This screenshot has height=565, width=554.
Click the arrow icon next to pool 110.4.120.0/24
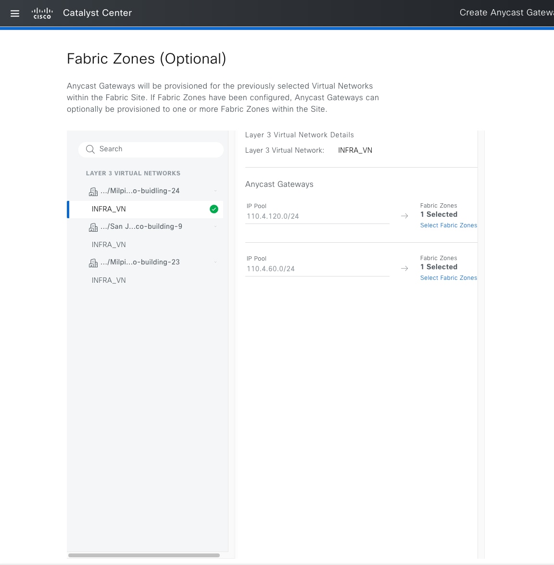404,216
